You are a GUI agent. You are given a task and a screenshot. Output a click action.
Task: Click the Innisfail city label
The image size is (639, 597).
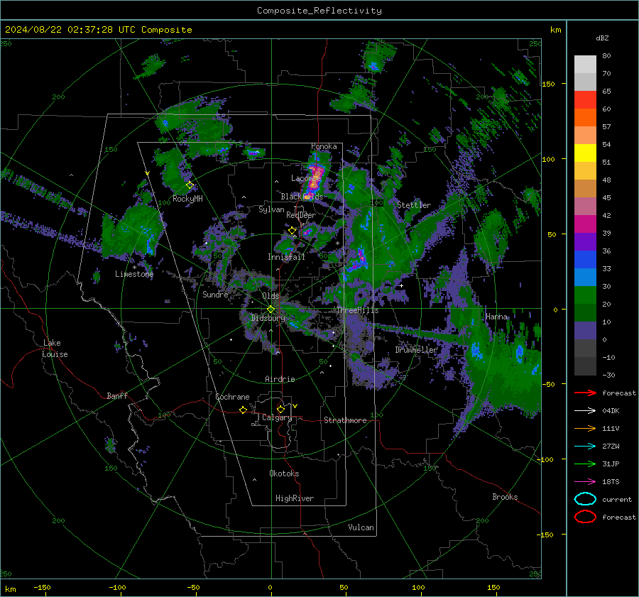point(286,257)
